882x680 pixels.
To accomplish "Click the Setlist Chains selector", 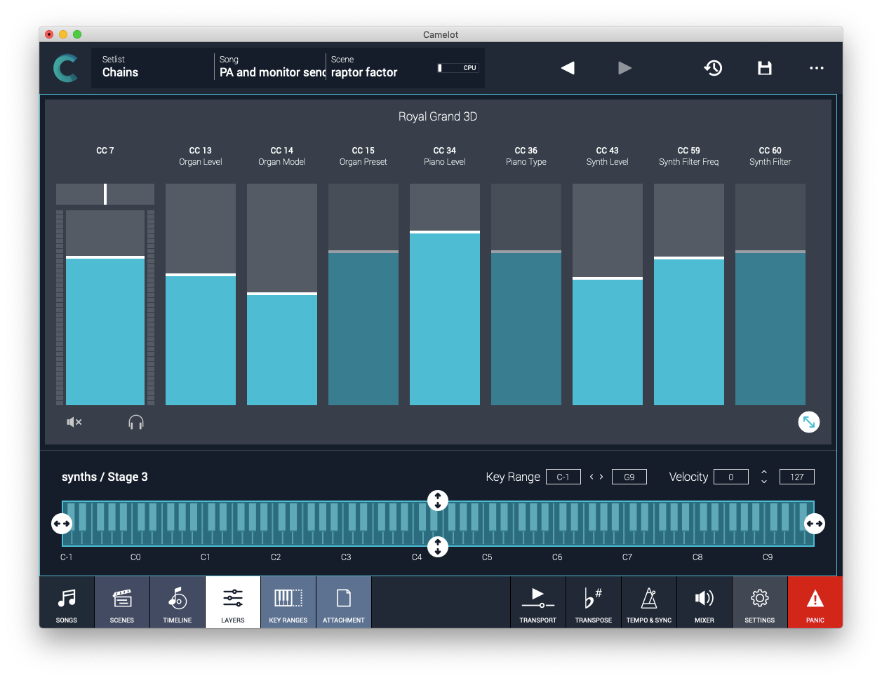I will coord(152,67).
